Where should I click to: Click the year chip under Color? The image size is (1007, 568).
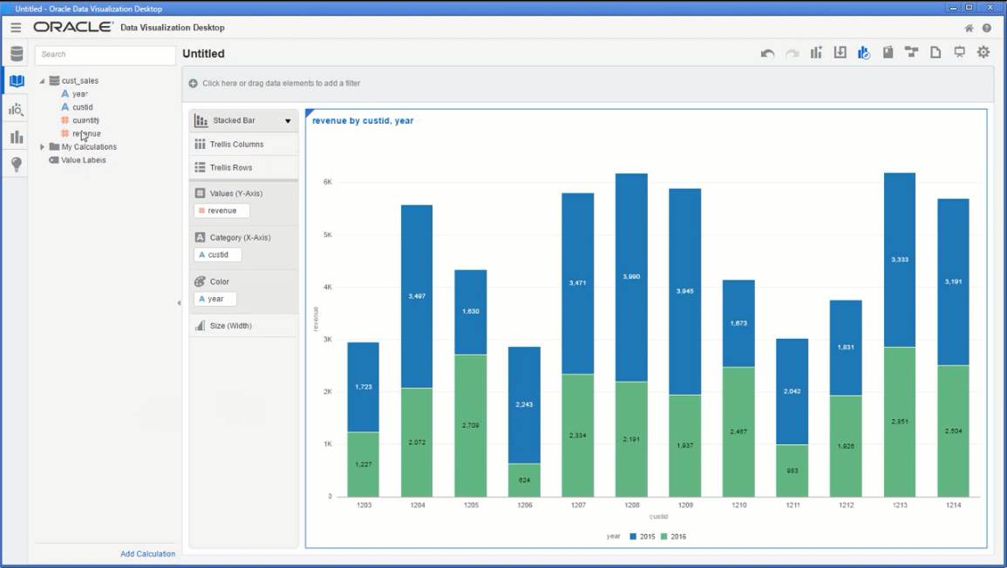(x=215, y=299)
